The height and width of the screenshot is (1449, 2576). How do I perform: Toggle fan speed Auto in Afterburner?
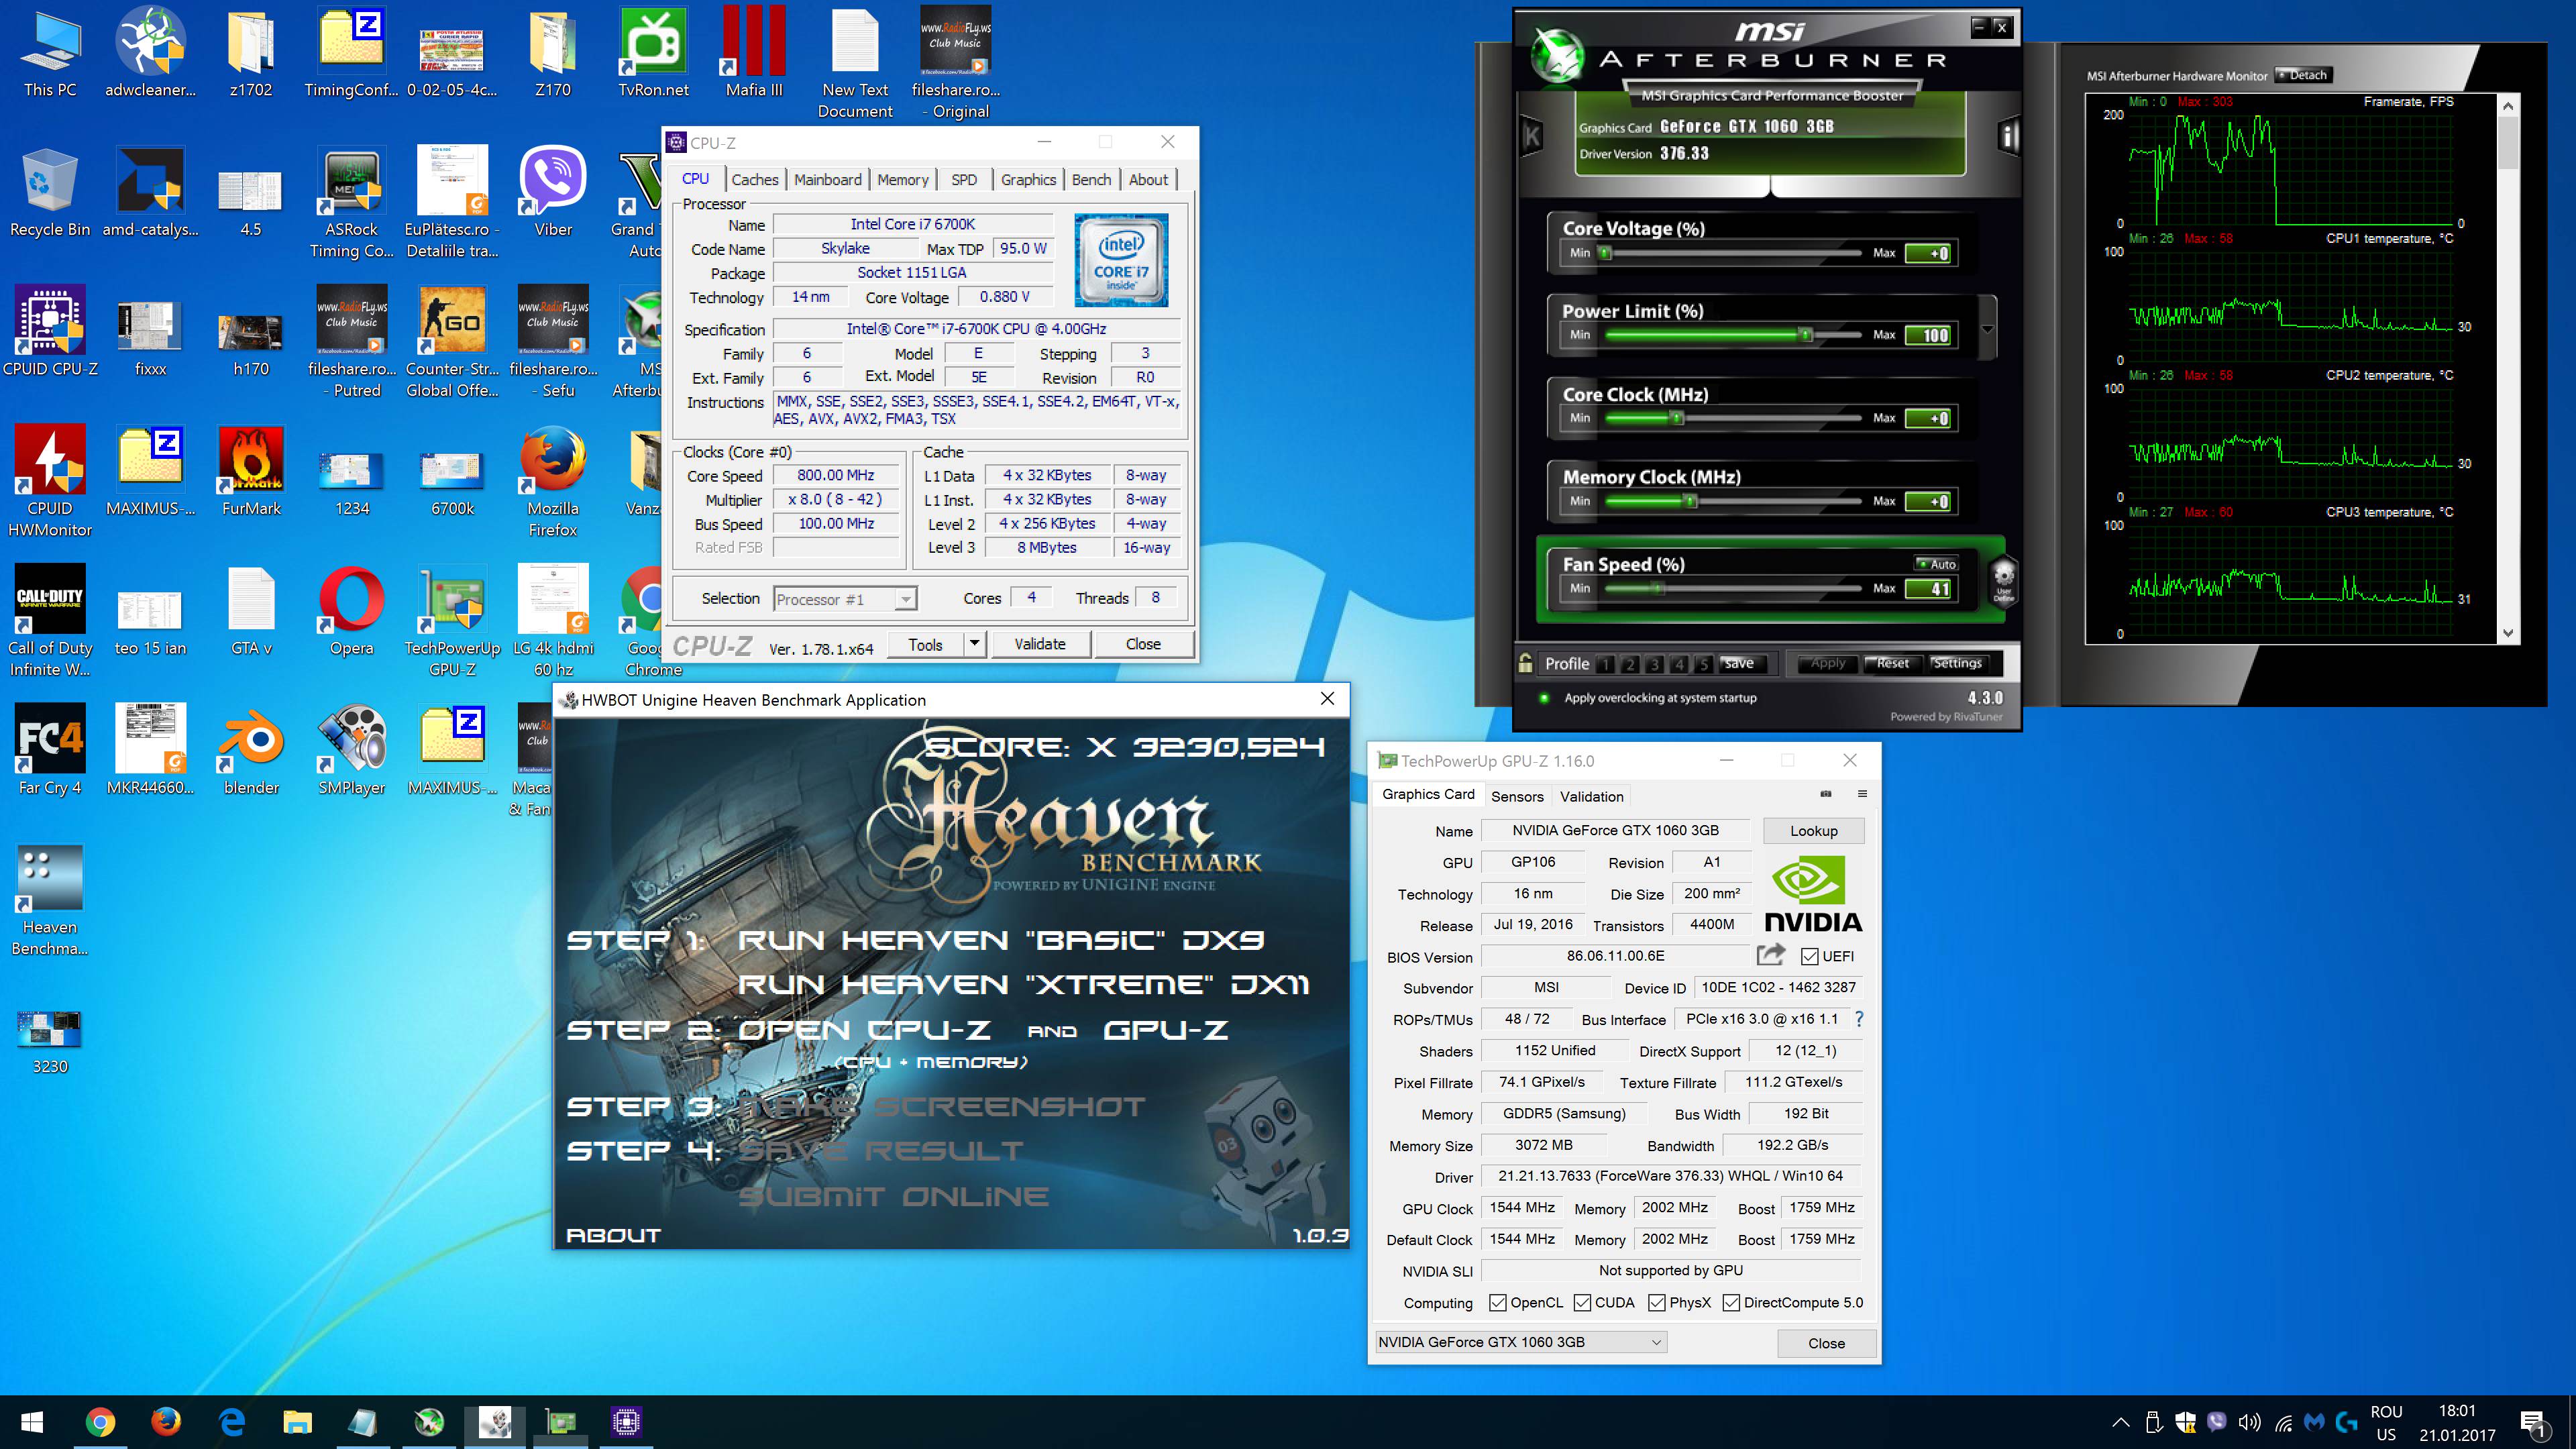coord(1936,564)
